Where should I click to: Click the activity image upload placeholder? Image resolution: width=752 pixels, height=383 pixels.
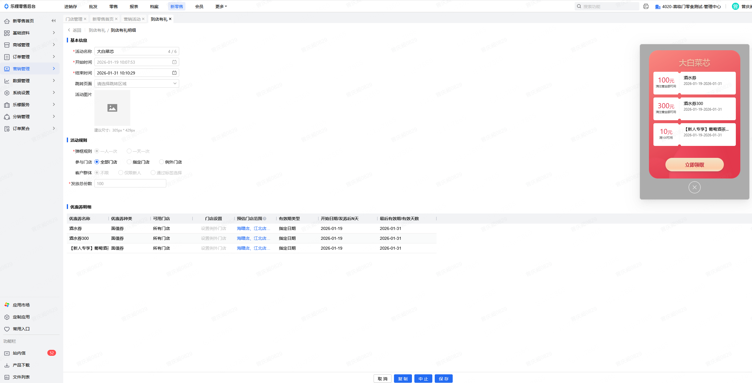coord(112,108)
